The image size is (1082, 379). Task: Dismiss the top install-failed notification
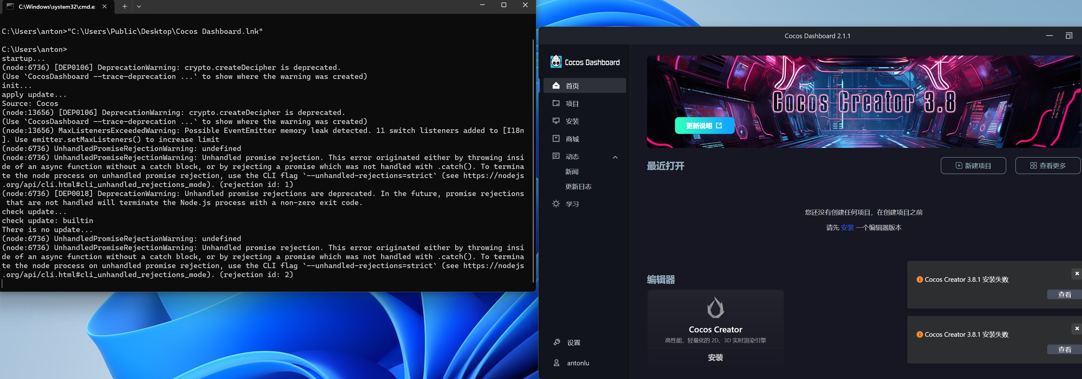[1076, 273]
